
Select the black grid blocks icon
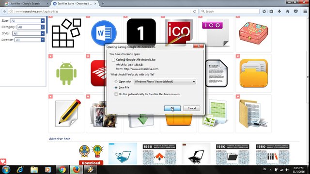point(66,33)
